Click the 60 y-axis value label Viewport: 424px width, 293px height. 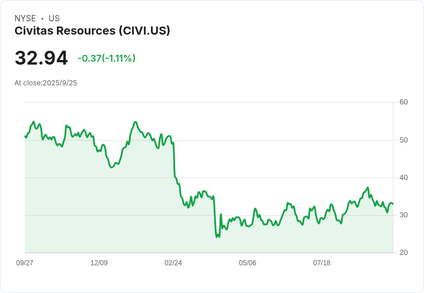(403, 102)
